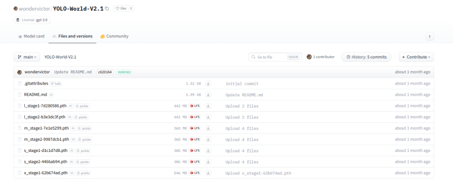Screen dimensions: 453x188
Task: Download the .gitattributes file
Action: coord(208,84)
